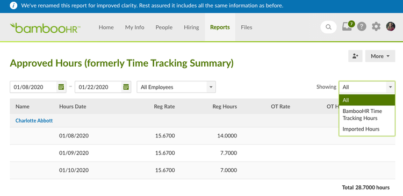The height and width of the screenshot is (196, 403).
Task: Click the BambooHR logo
Action: tap(45, 28)
